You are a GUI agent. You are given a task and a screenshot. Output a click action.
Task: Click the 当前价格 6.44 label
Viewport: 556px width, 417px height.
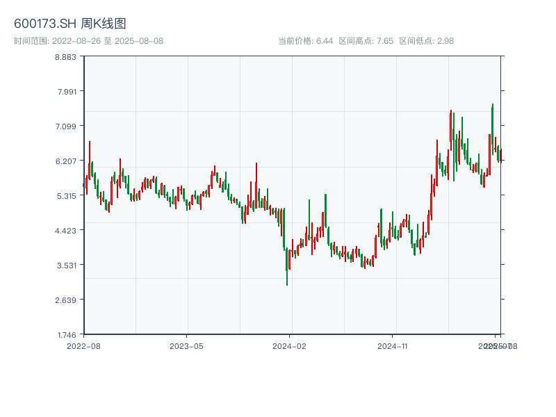coord(306,41)
